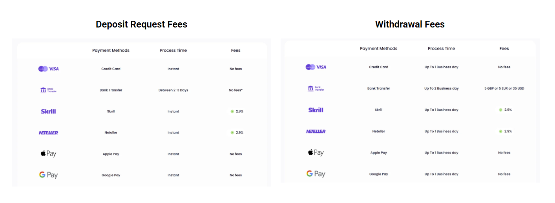The image size is (555, 203).
Task: Click Process Time column header in Deposit table
Action: 173,50
